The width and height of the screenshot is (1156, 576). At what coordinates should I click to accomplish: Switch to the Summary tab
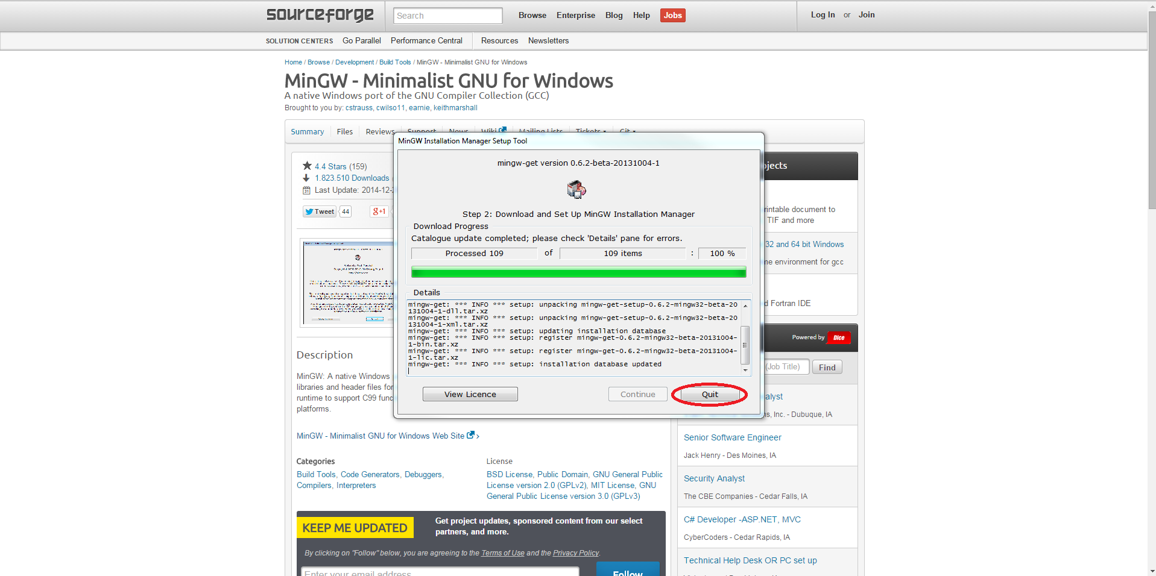[308, 131]
